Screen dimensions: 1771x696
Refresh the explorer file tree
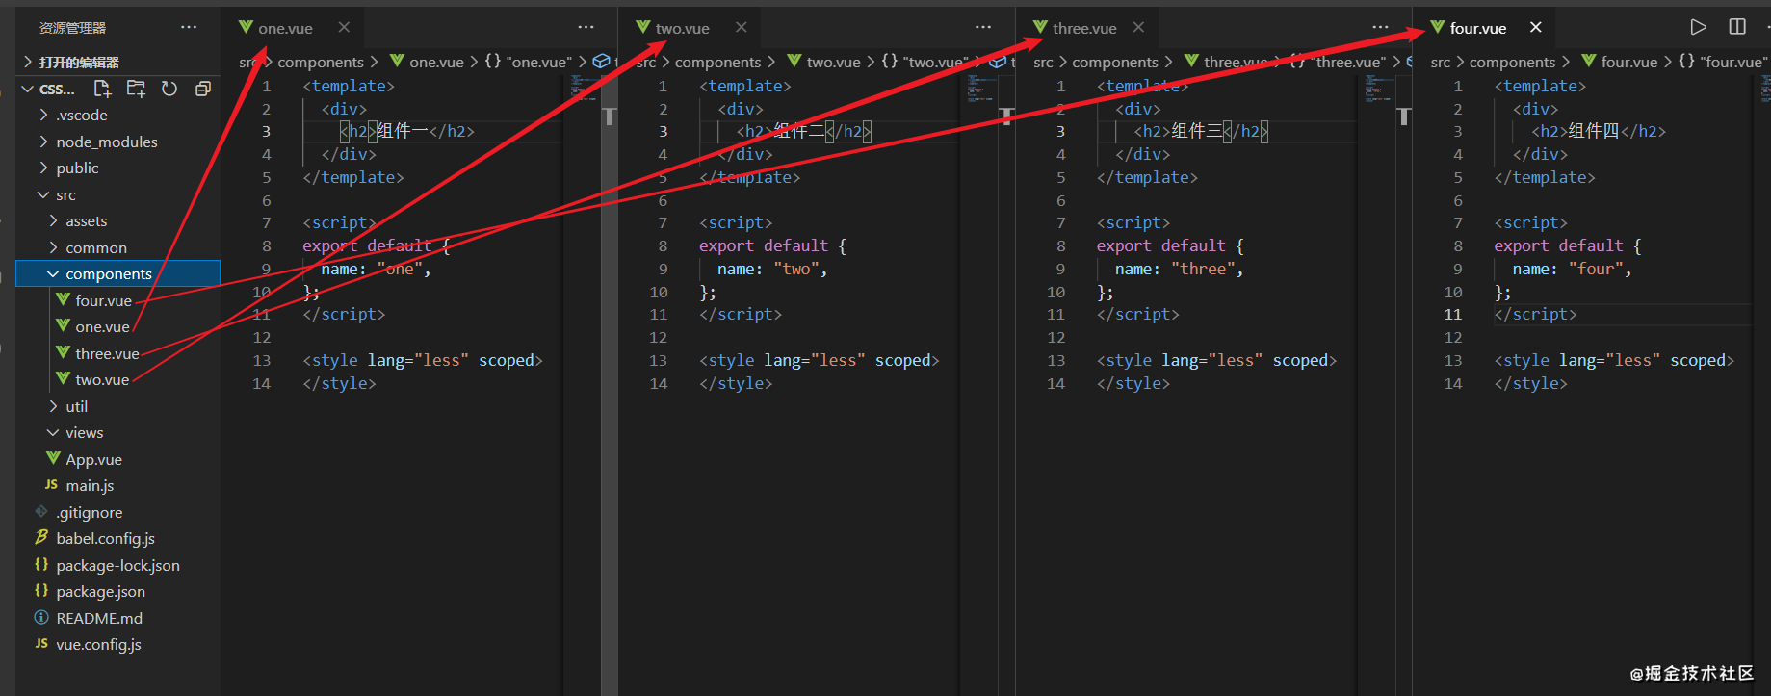169,89
